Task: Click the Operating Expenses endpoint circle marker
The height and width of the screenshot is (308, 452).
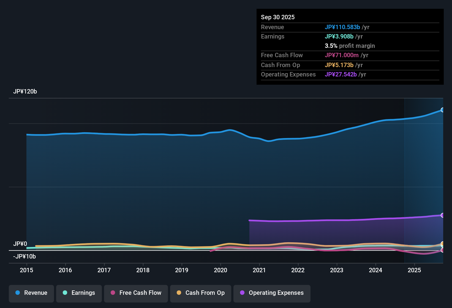Action: [443, 215]
